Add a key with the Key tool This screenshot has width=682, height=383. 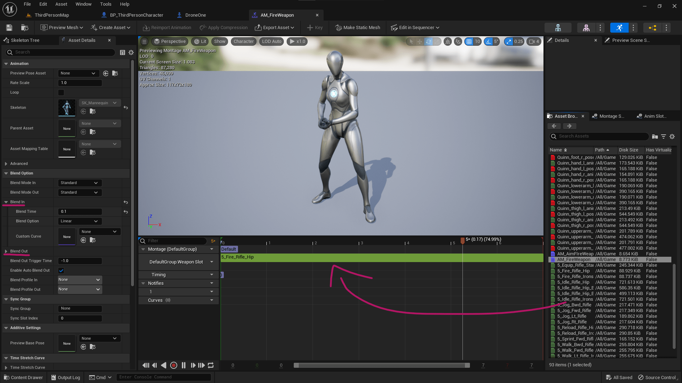[314, 27]
